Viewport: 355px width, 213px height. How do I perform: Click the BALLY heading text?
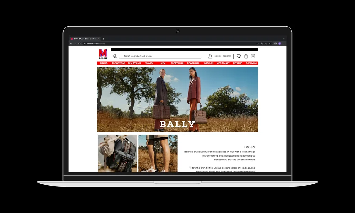pyautogui.click(x=250, y=147)
